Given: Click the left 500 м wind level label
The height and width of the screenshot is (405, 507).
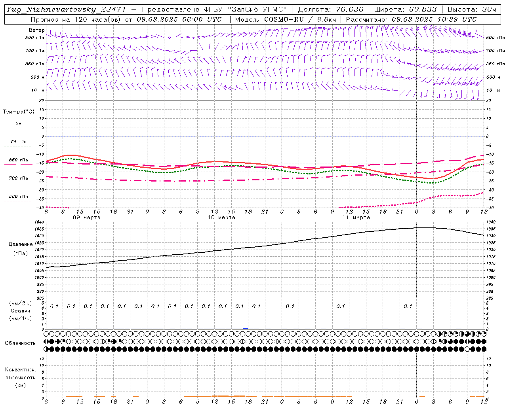Looking at the screenshot, I should (x=38, y=77).
